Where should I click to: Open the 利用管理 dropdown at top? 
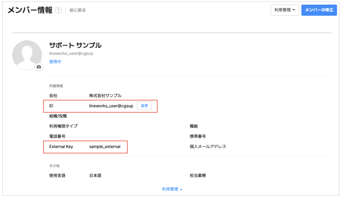tap(284, 10)
